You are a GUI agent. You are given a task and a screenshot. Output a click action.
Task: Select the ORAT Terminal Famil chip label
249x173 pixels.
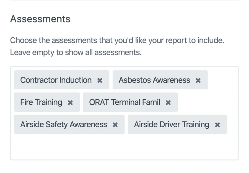124,102
